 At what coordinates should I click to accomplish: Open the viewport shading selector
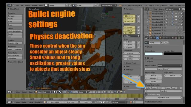click(x=55, y=92)
